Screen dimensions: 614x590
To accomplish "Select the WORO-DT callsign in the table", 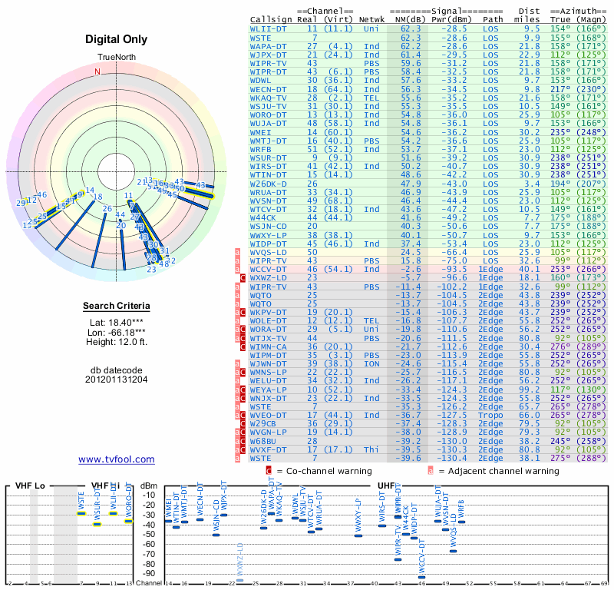I will pos(268,115).
